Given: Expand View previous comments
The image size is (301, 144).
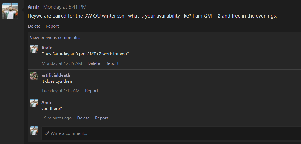Looking at the screenshot, I should point(56,38).
